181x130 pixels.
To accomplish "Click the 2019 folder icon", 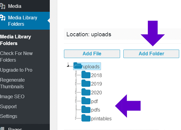I will tap(86, 84).
